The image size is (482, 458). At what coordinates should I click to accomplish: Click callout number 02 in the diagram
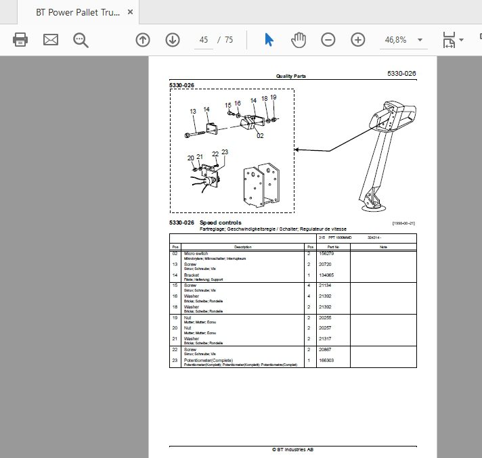260,136
